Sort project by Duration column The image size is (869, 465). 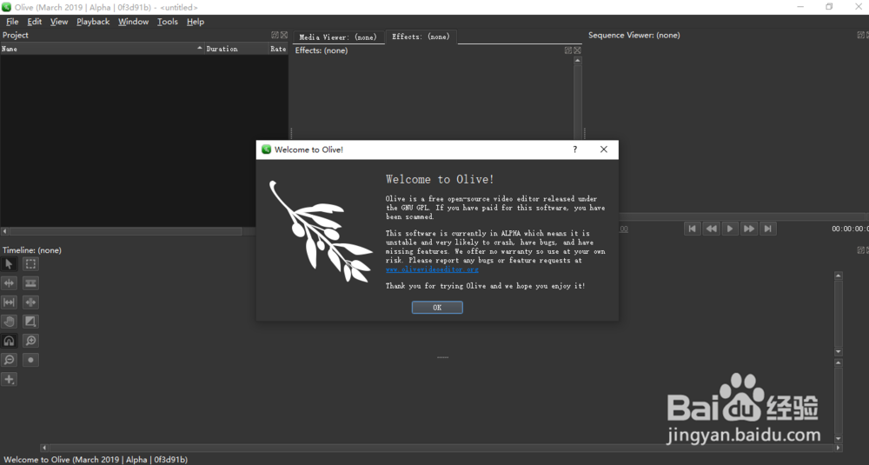tap(236, 49)
